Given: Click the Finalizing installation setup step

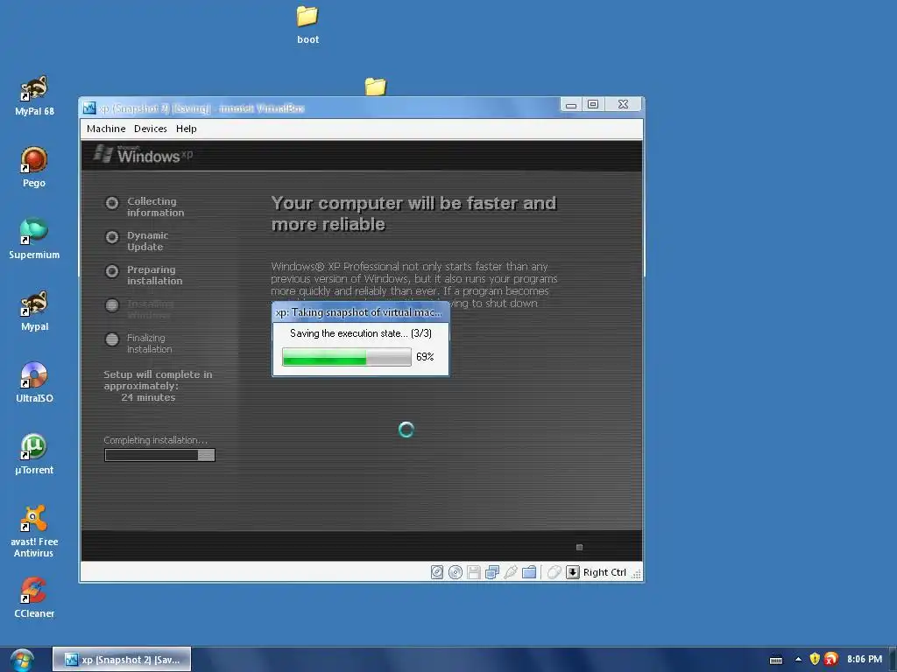Looking at the screenshot, I should [x=138, y=343].
